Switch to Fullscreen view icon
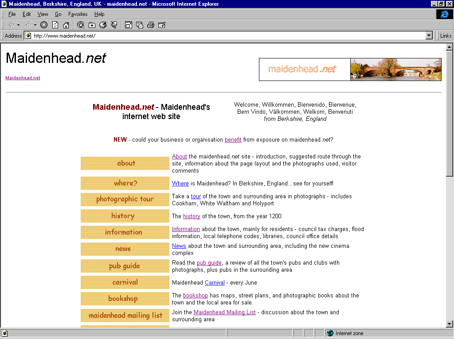This screenshot has width=454, height=339. [x=129, y=25]
